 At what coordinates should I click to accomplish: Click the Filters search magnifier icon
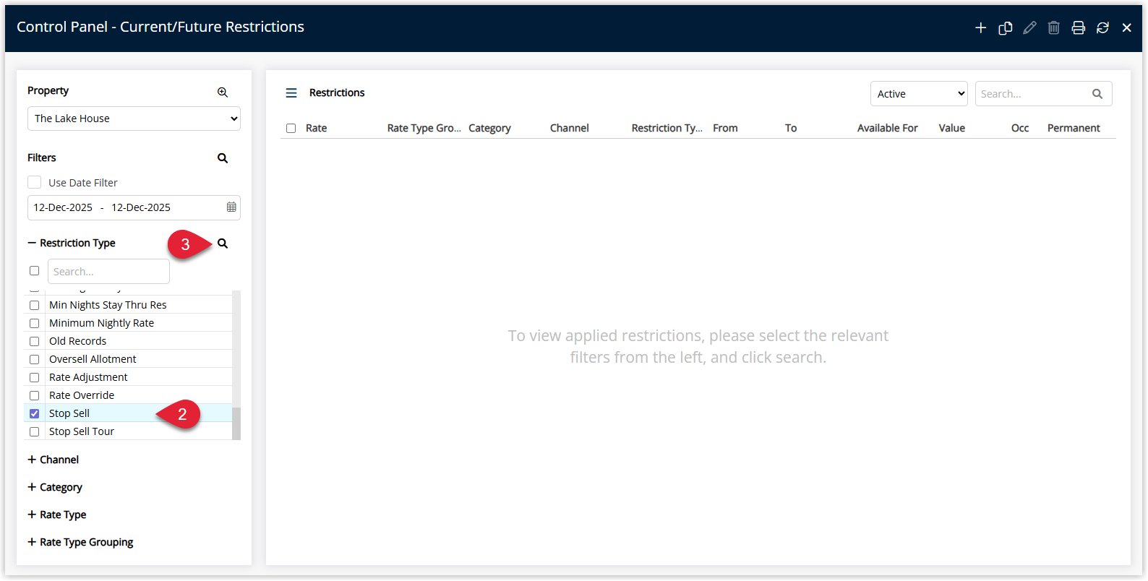pyautogui.click(x=223, y=158)
